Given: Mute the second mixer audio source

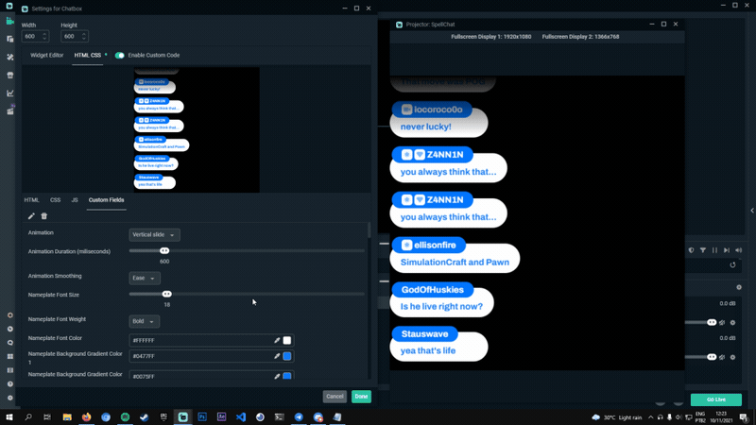Looking at the screenshot, I should [722, 357].
